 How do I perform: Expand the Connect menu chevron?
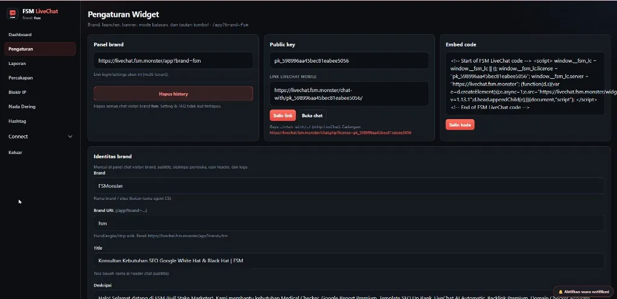pyautogui.click(x=70, y=137)
